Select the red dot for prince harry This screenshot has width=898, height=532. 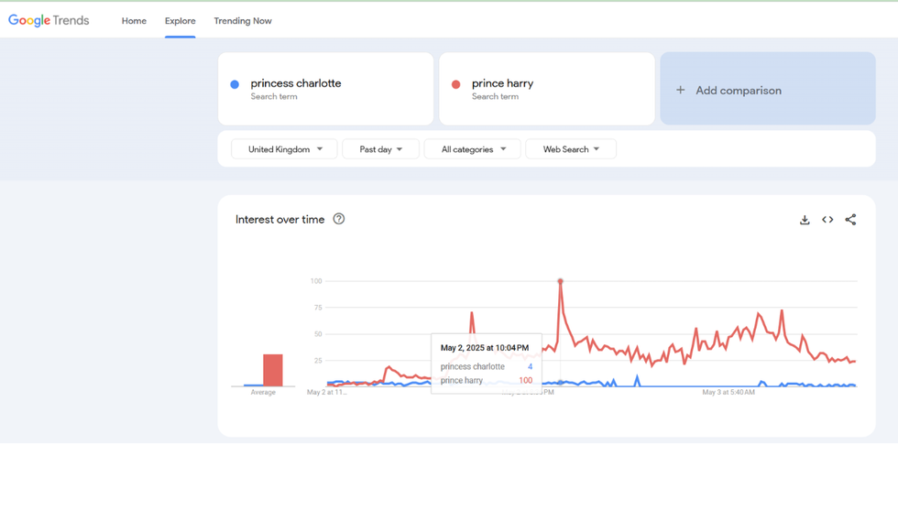click(456, 83)
